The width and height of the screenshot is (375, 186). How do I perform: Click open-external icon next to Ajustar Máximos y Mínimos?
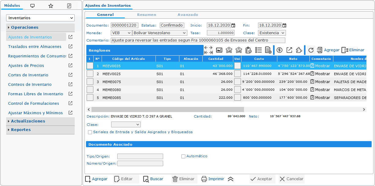click(70, 113)
